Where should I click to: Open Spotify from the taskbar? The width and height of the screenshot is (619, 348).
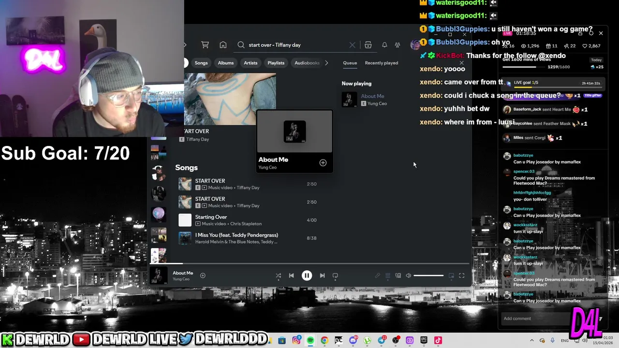coord(310,340)
